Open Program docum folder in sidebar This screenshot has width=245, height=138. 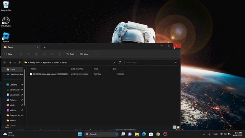pyautogui.click(x=15, y=115)
